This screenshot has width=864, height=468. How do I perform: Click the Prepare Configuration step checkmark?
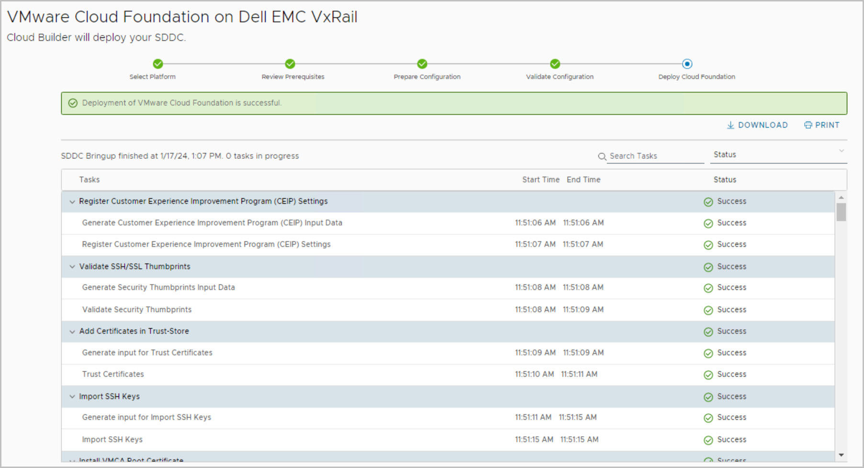click(422, 64)
